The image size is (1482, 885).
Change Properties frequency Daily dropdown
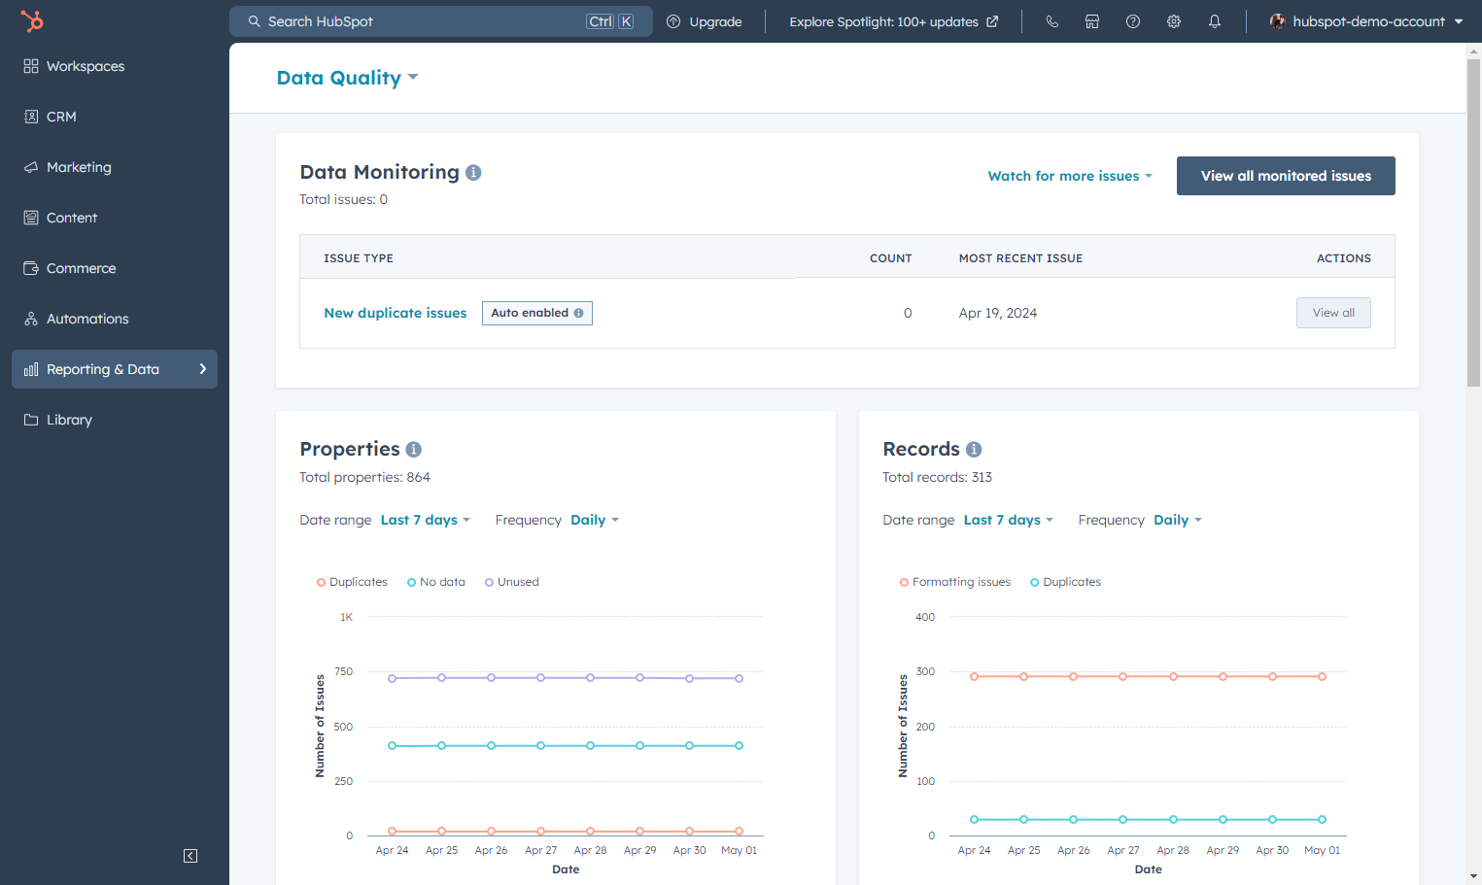pos(595,520)
